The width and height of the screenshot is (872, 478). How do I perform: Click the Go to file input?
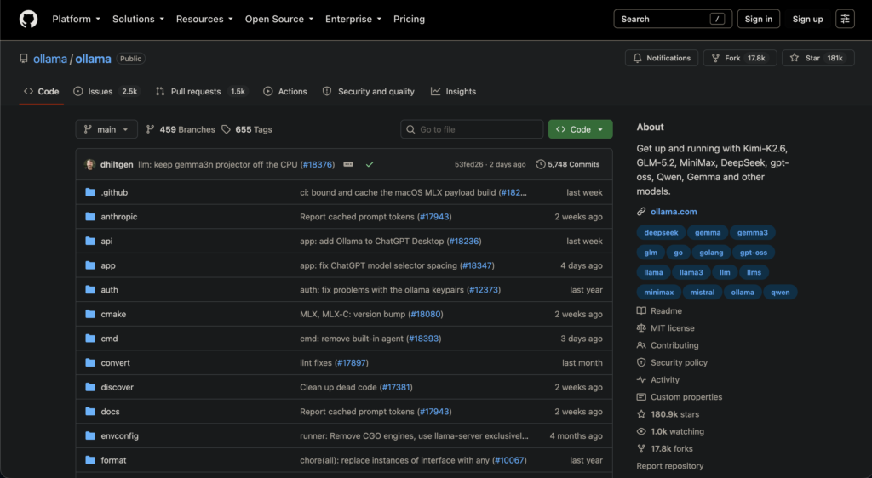coord(472,129)
